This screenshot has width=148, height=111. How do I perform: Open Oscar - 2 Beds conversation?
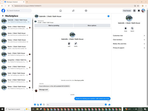16,81
